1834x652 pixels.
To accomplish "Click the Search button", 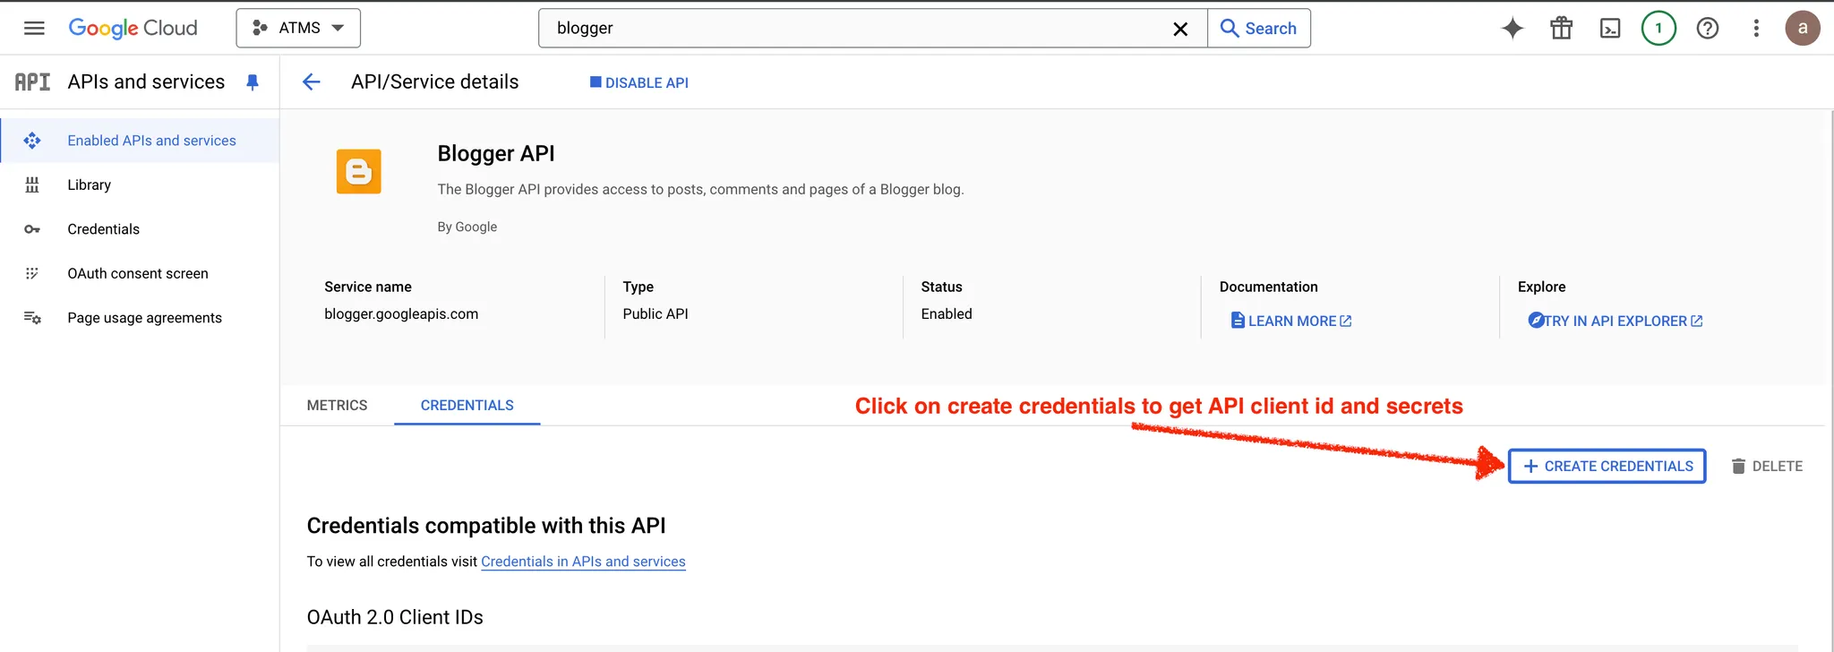I will 1259,28.
